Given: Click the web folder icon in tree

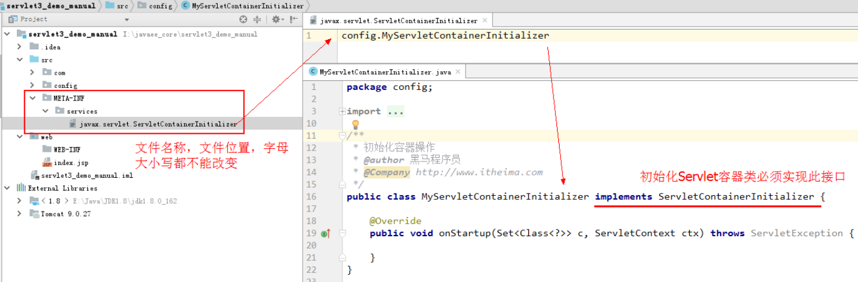Looking at the screenshot, I should pos(35,137).
